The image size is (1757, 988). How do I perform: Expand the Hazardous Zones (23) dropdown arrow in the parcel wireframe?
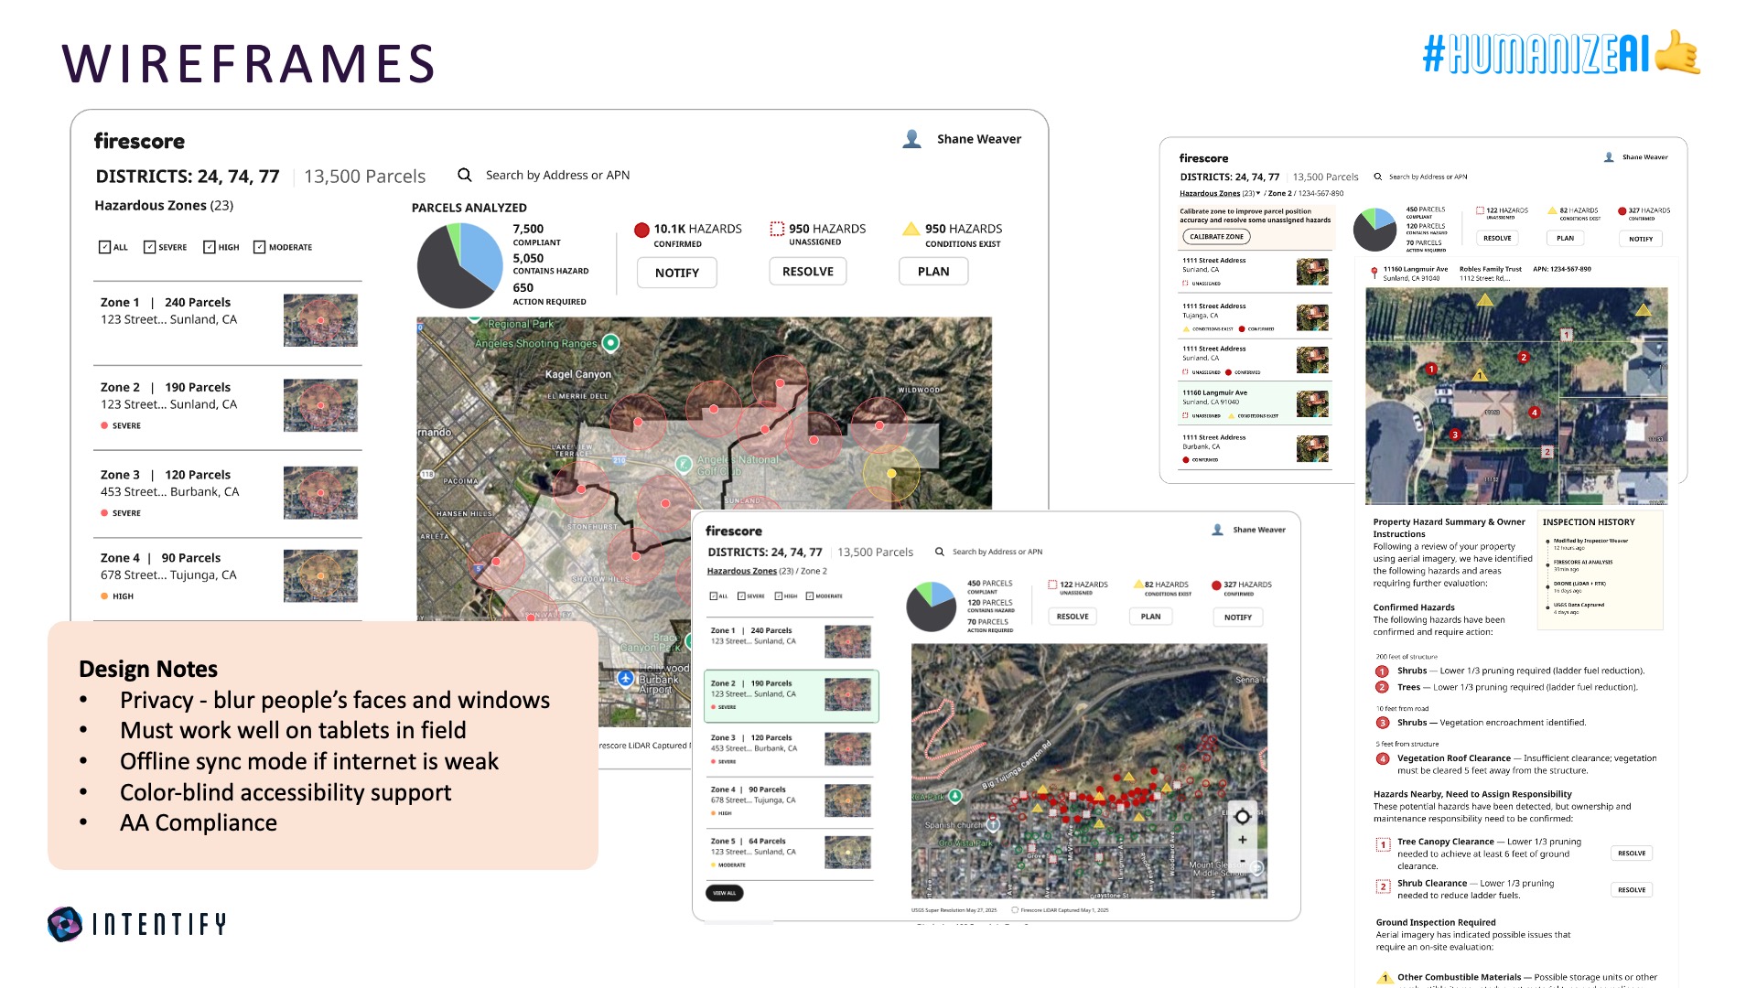(x=1258, y=193)
